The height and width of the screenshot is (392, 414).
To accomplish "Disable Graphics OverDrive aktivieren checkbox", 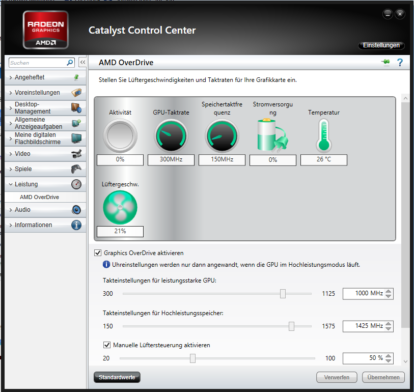I will [98, 253].
